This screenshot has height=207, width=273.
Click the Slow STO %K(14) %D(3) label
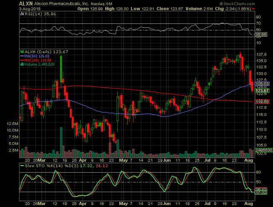pyautogui.click(x=52, y=166)
